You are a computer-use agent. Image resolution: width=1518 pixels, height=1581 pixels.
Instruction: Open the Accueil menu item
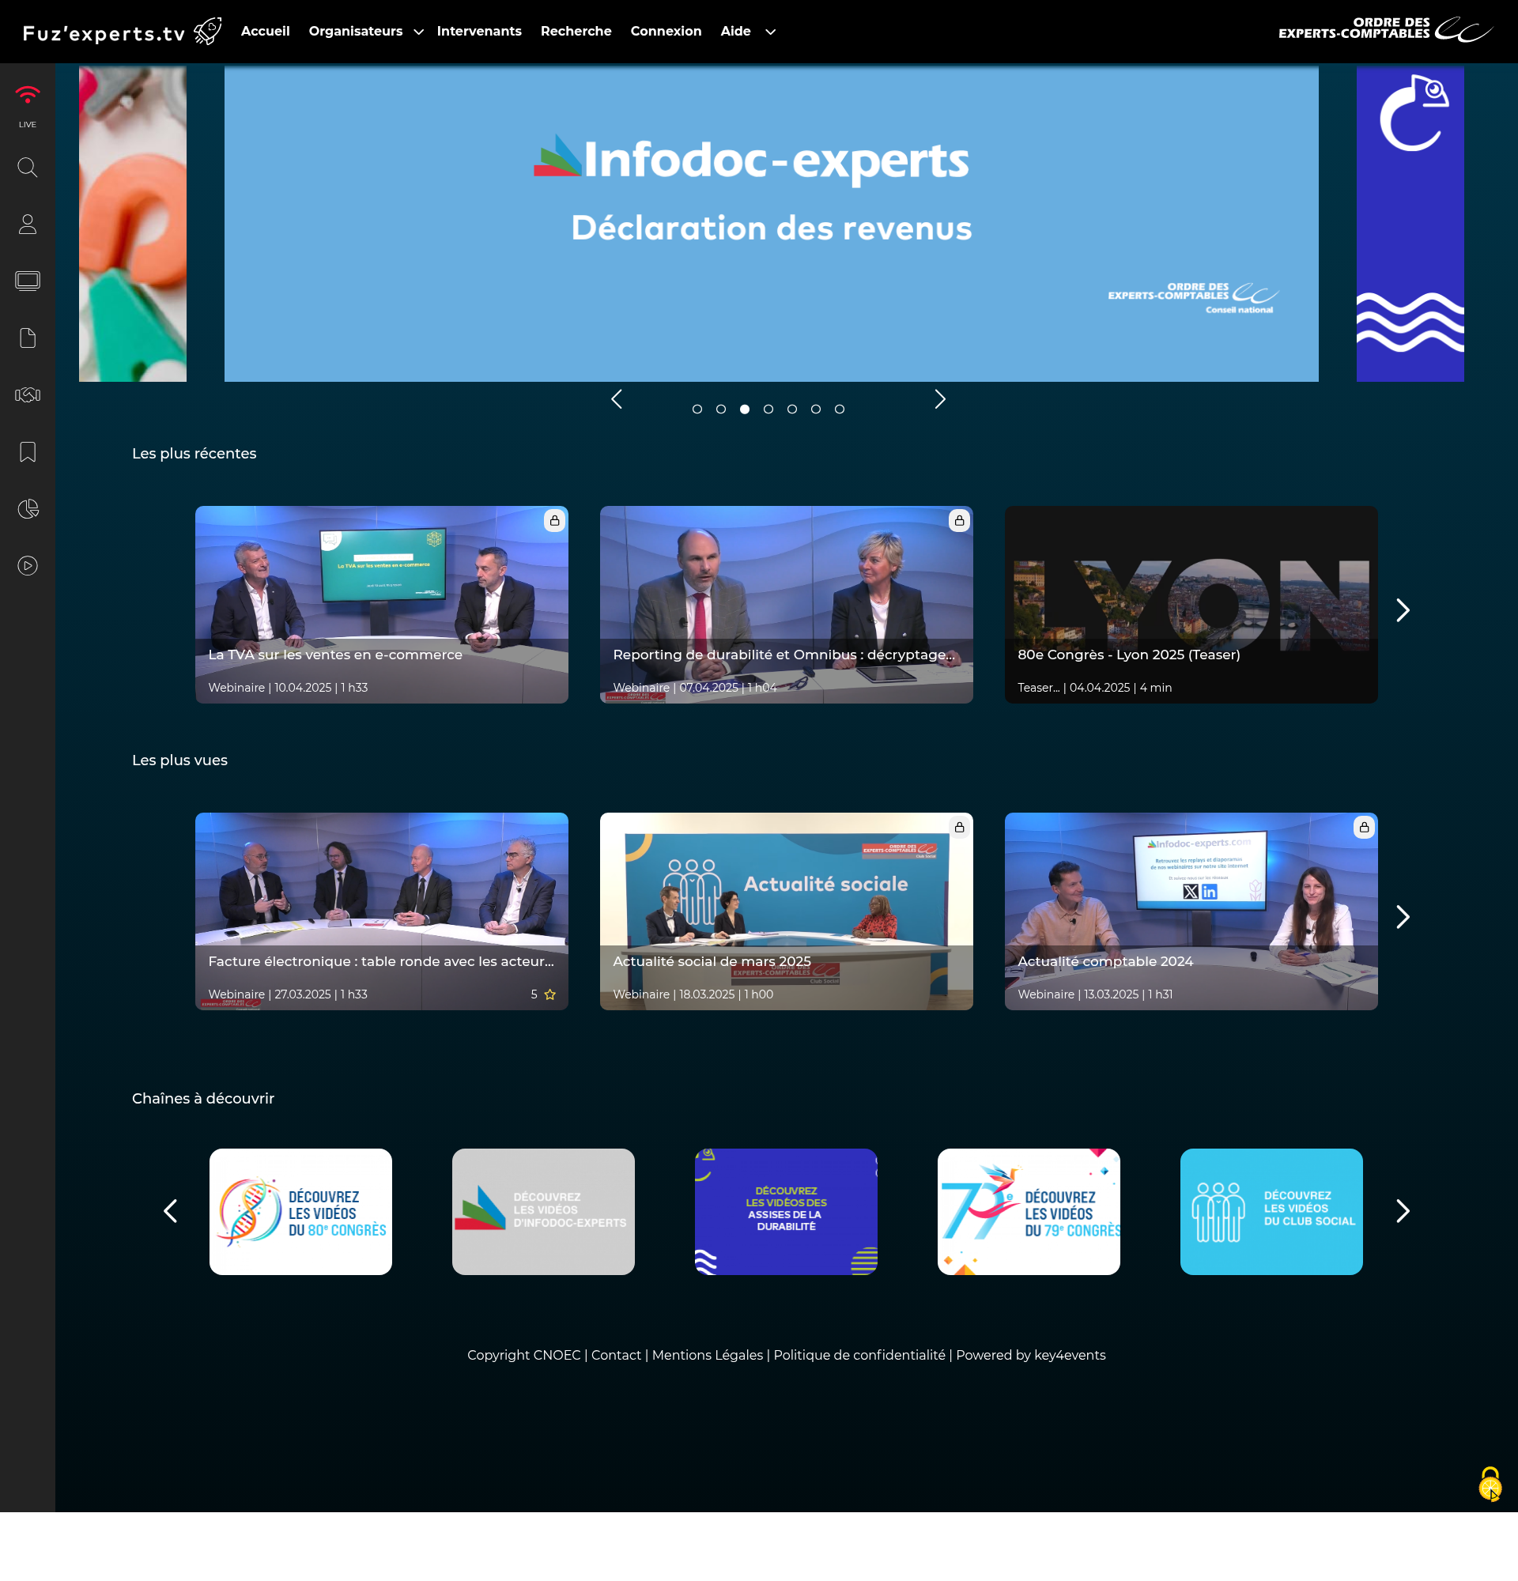click(266, 32)
